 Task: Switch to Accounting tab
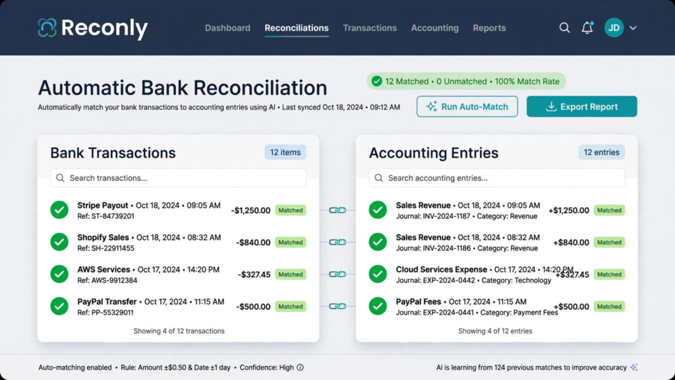(435, 28)
